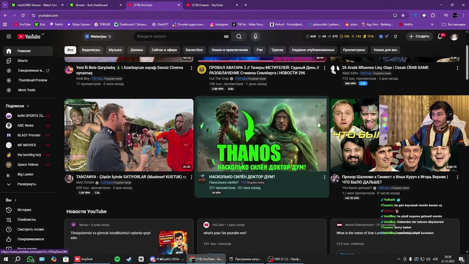The image size is (469, 264).
Task: Open more options for TANZANYA video
Action: [191, 177]
